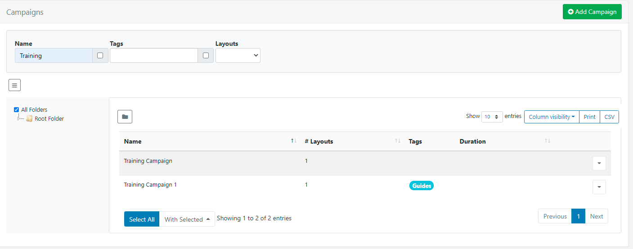Open Column visibility dropdown
Viewport: 633px width, 249px height.
coord(552,117)
